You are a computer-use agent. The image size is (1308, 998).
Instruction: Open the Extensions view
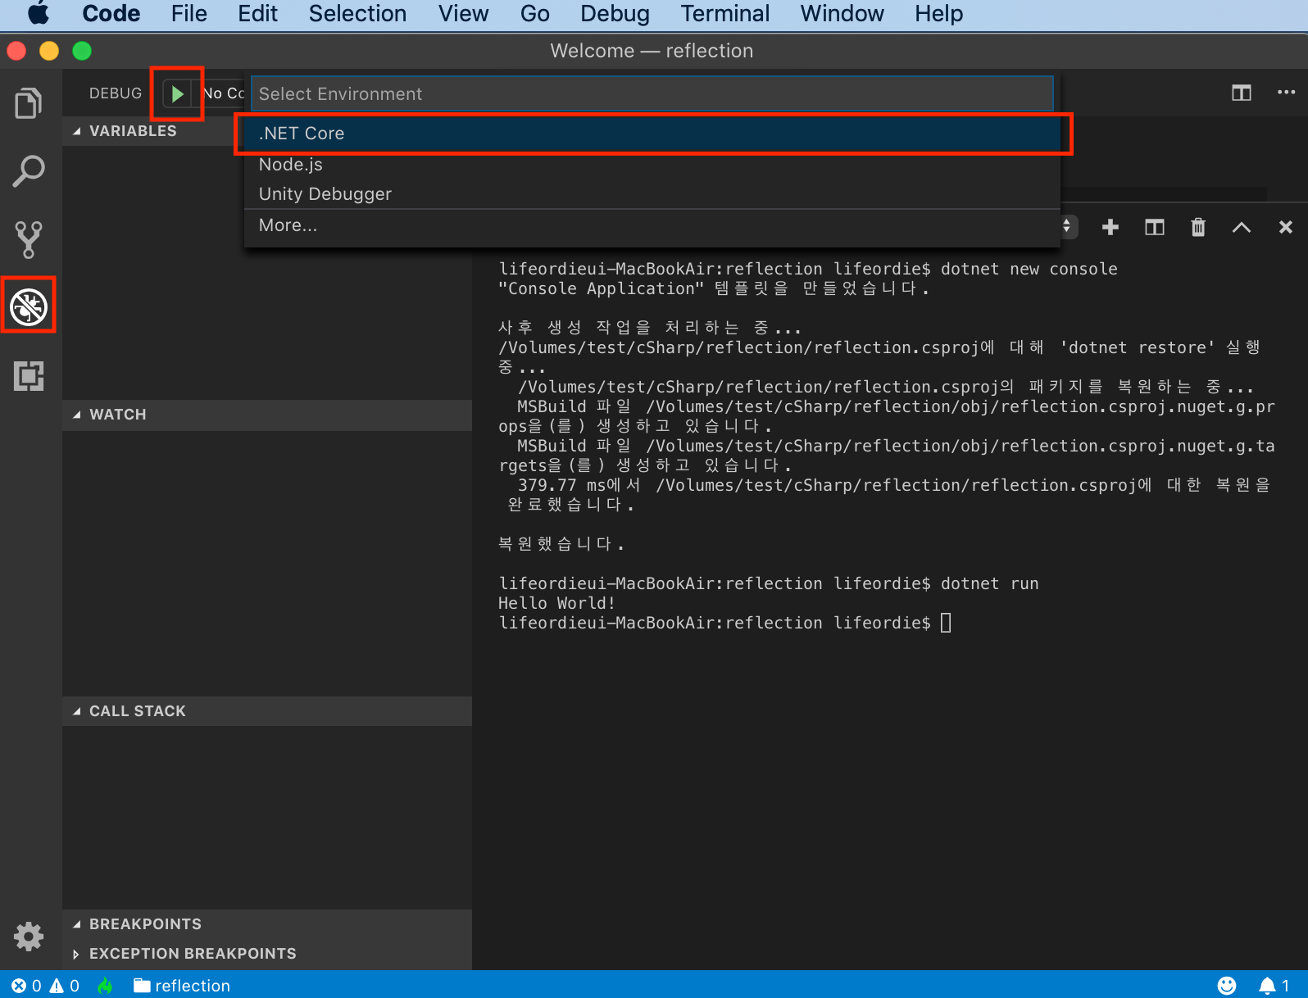pos(29,376)
